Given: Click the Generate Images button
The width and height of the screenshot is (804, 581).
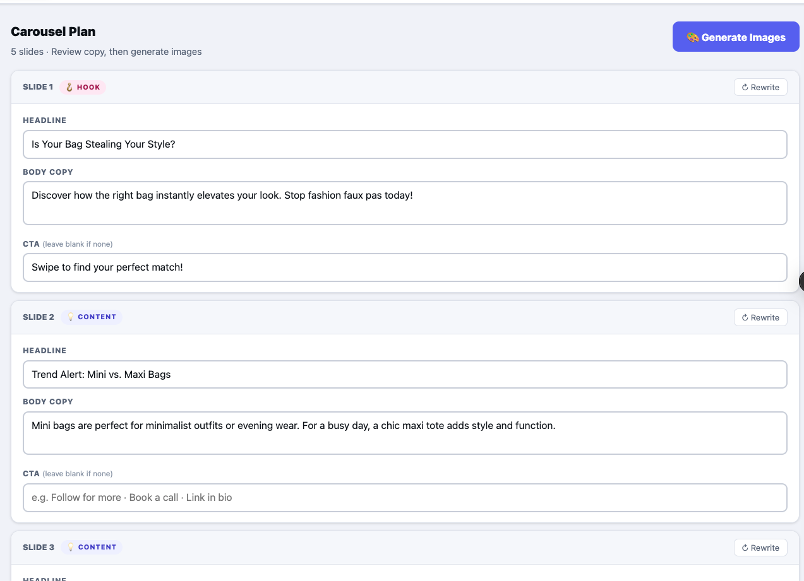Looking at the screenshot, I should tap(736, 37).
